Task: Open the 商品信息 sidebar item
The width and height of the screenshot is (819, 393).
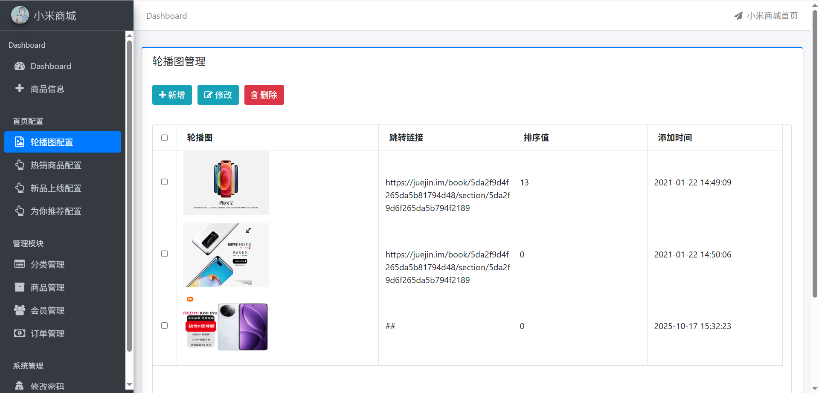Action: [63, 89]
